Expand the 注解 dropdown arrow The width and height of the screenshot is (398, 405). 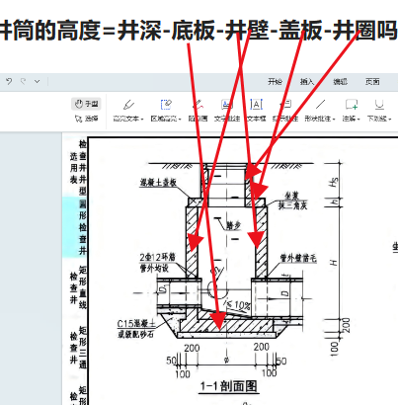pyautogui.click(x=358, y=119)
